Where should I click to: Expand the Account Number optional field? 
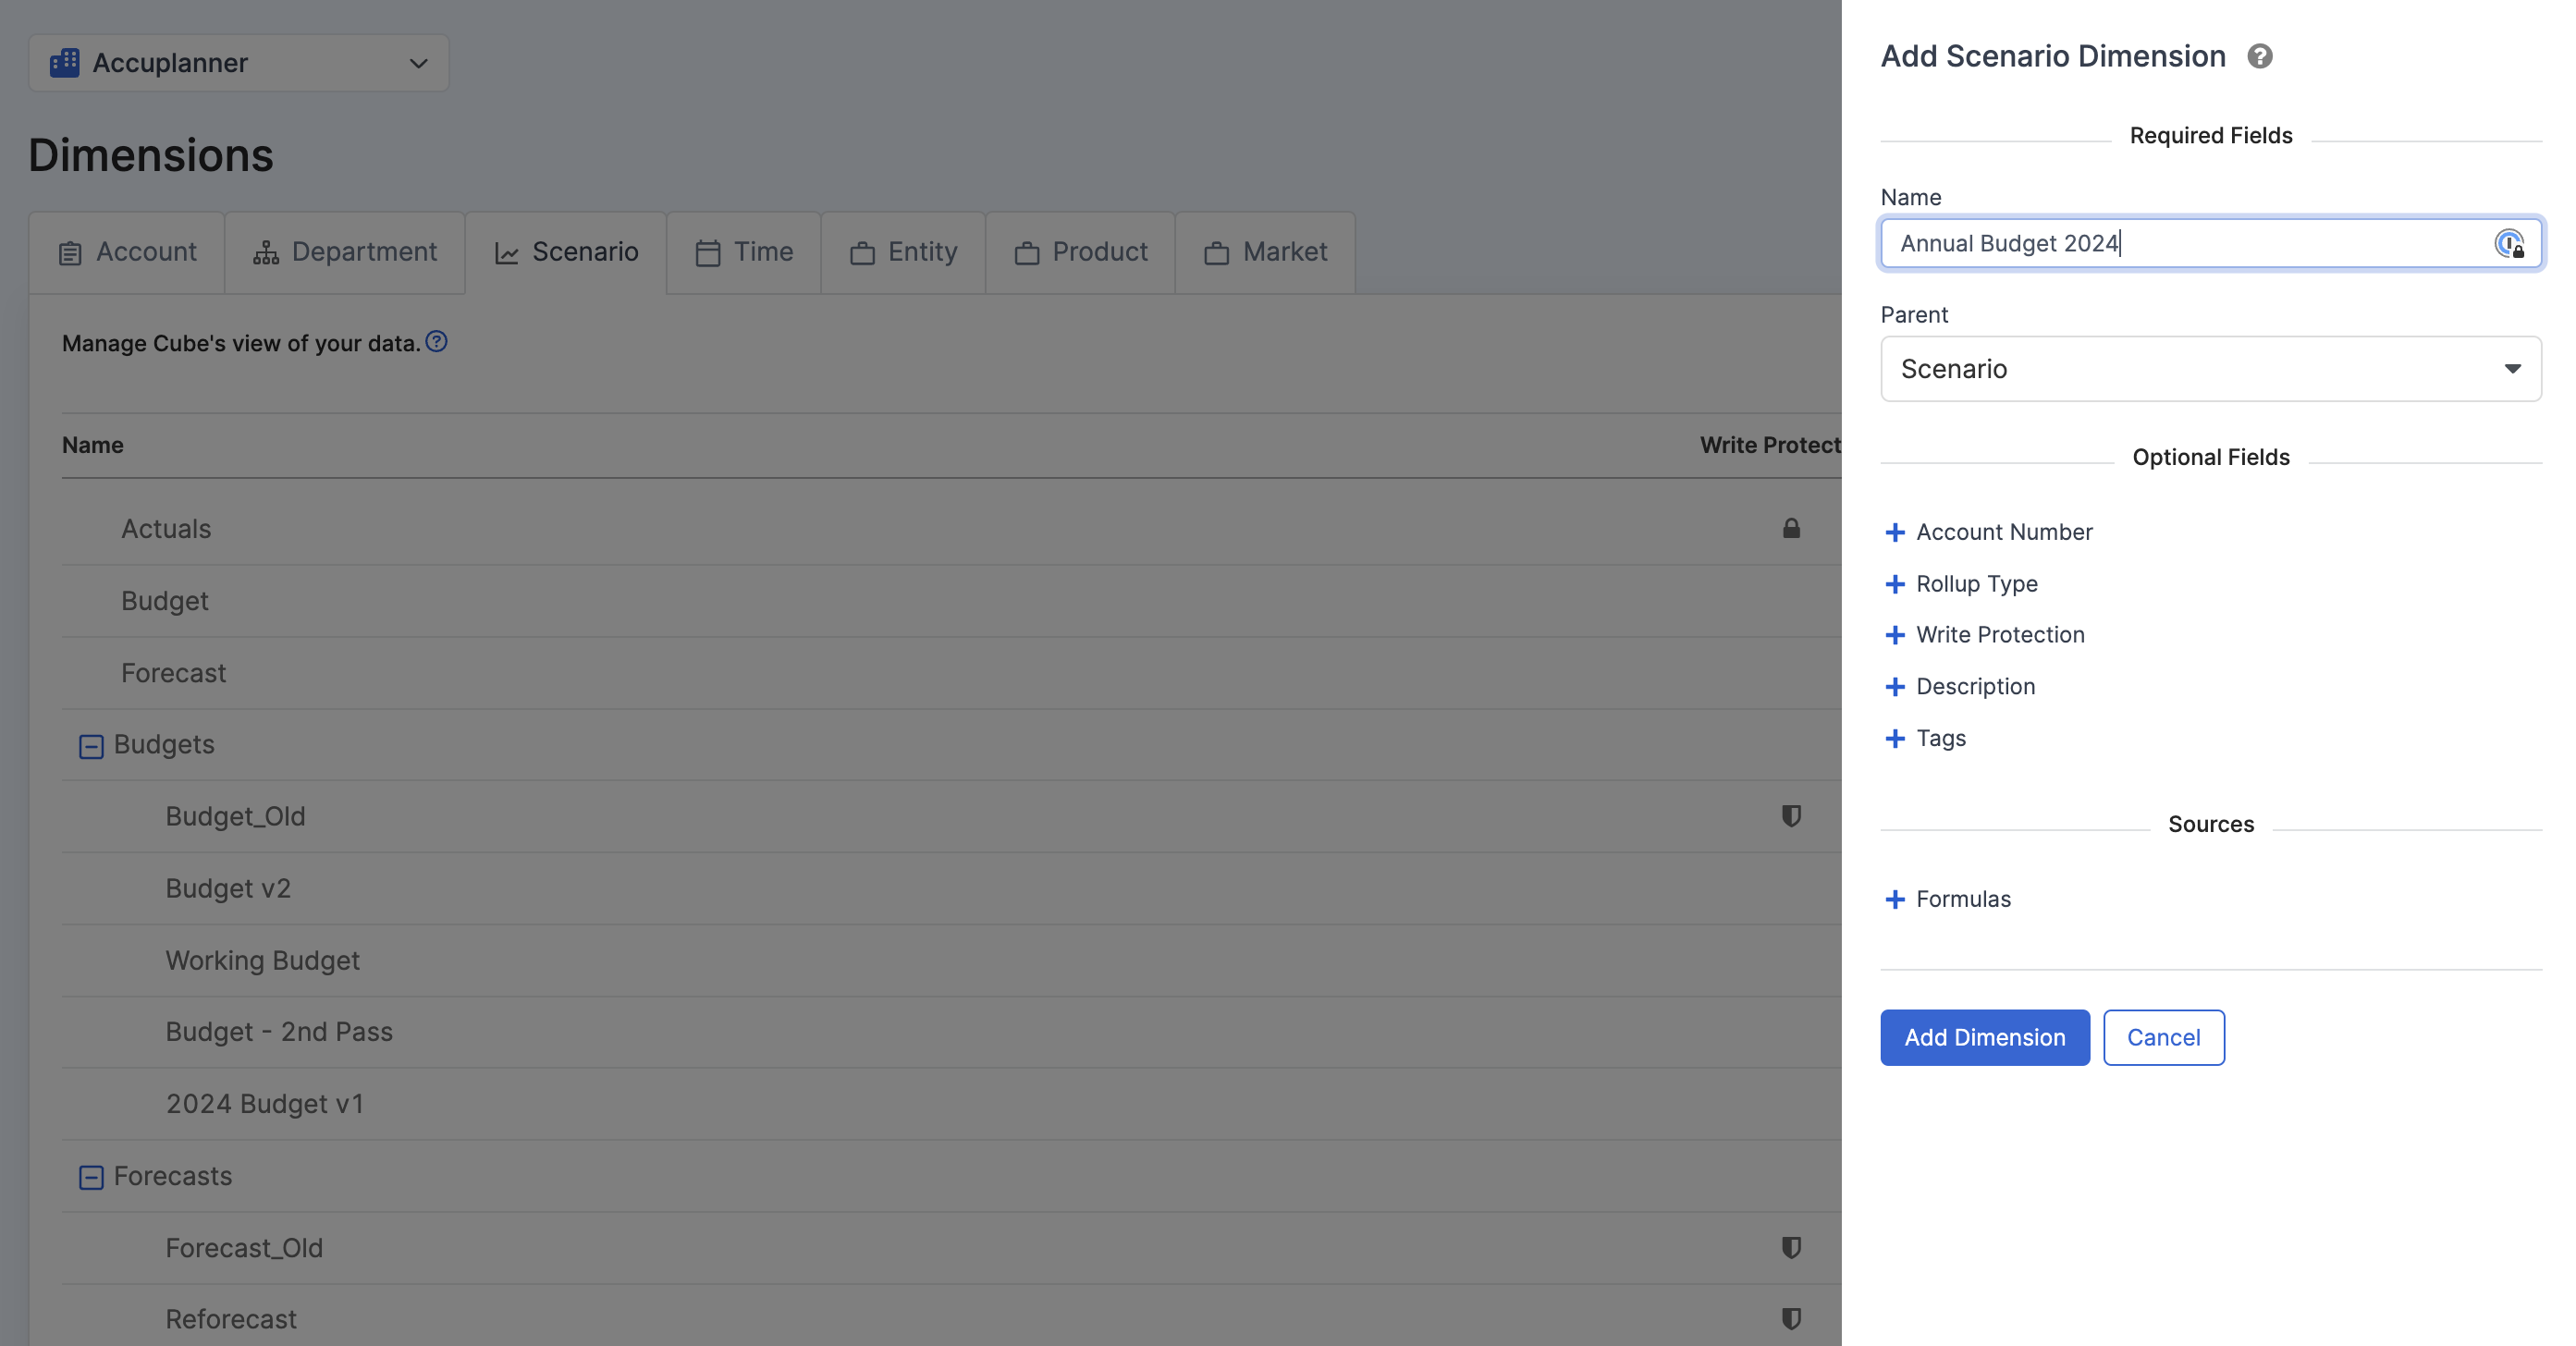pos(1988,532)
